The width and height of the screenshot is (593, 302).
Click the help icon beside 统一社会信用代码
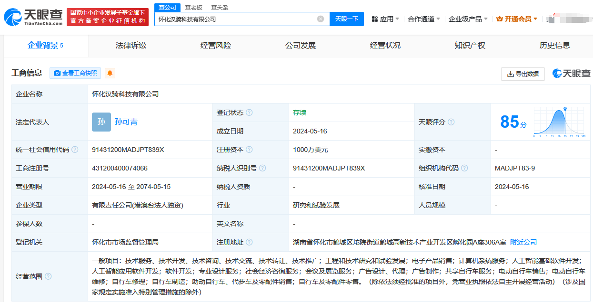(75, 150)
